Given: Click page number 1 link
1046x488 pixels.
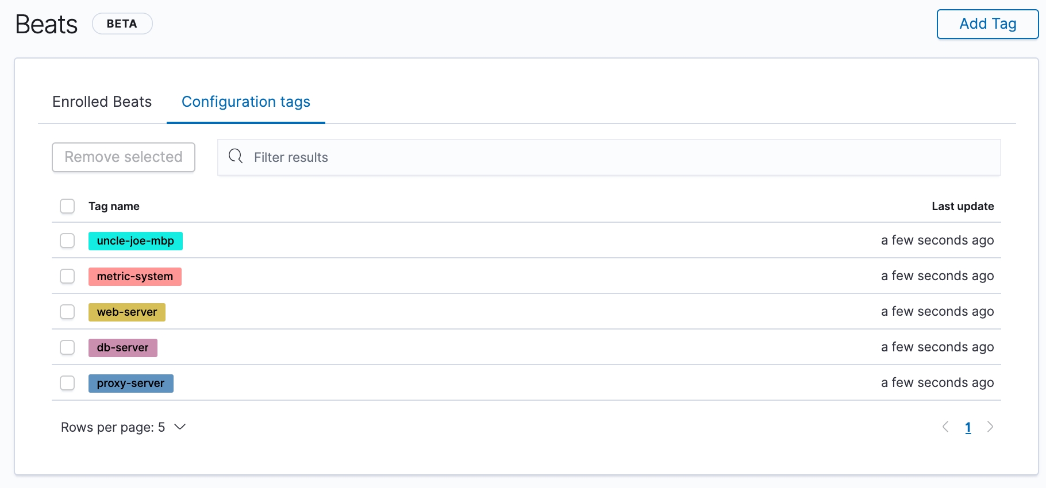Looking at the screenshot, I should [x=968, y=427].
